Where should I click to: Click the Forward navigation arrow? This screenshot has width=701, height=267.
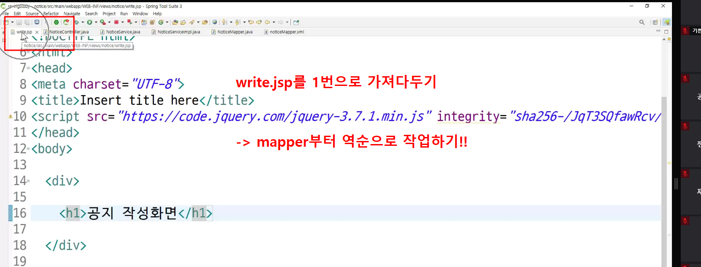(x=280, y=22)
